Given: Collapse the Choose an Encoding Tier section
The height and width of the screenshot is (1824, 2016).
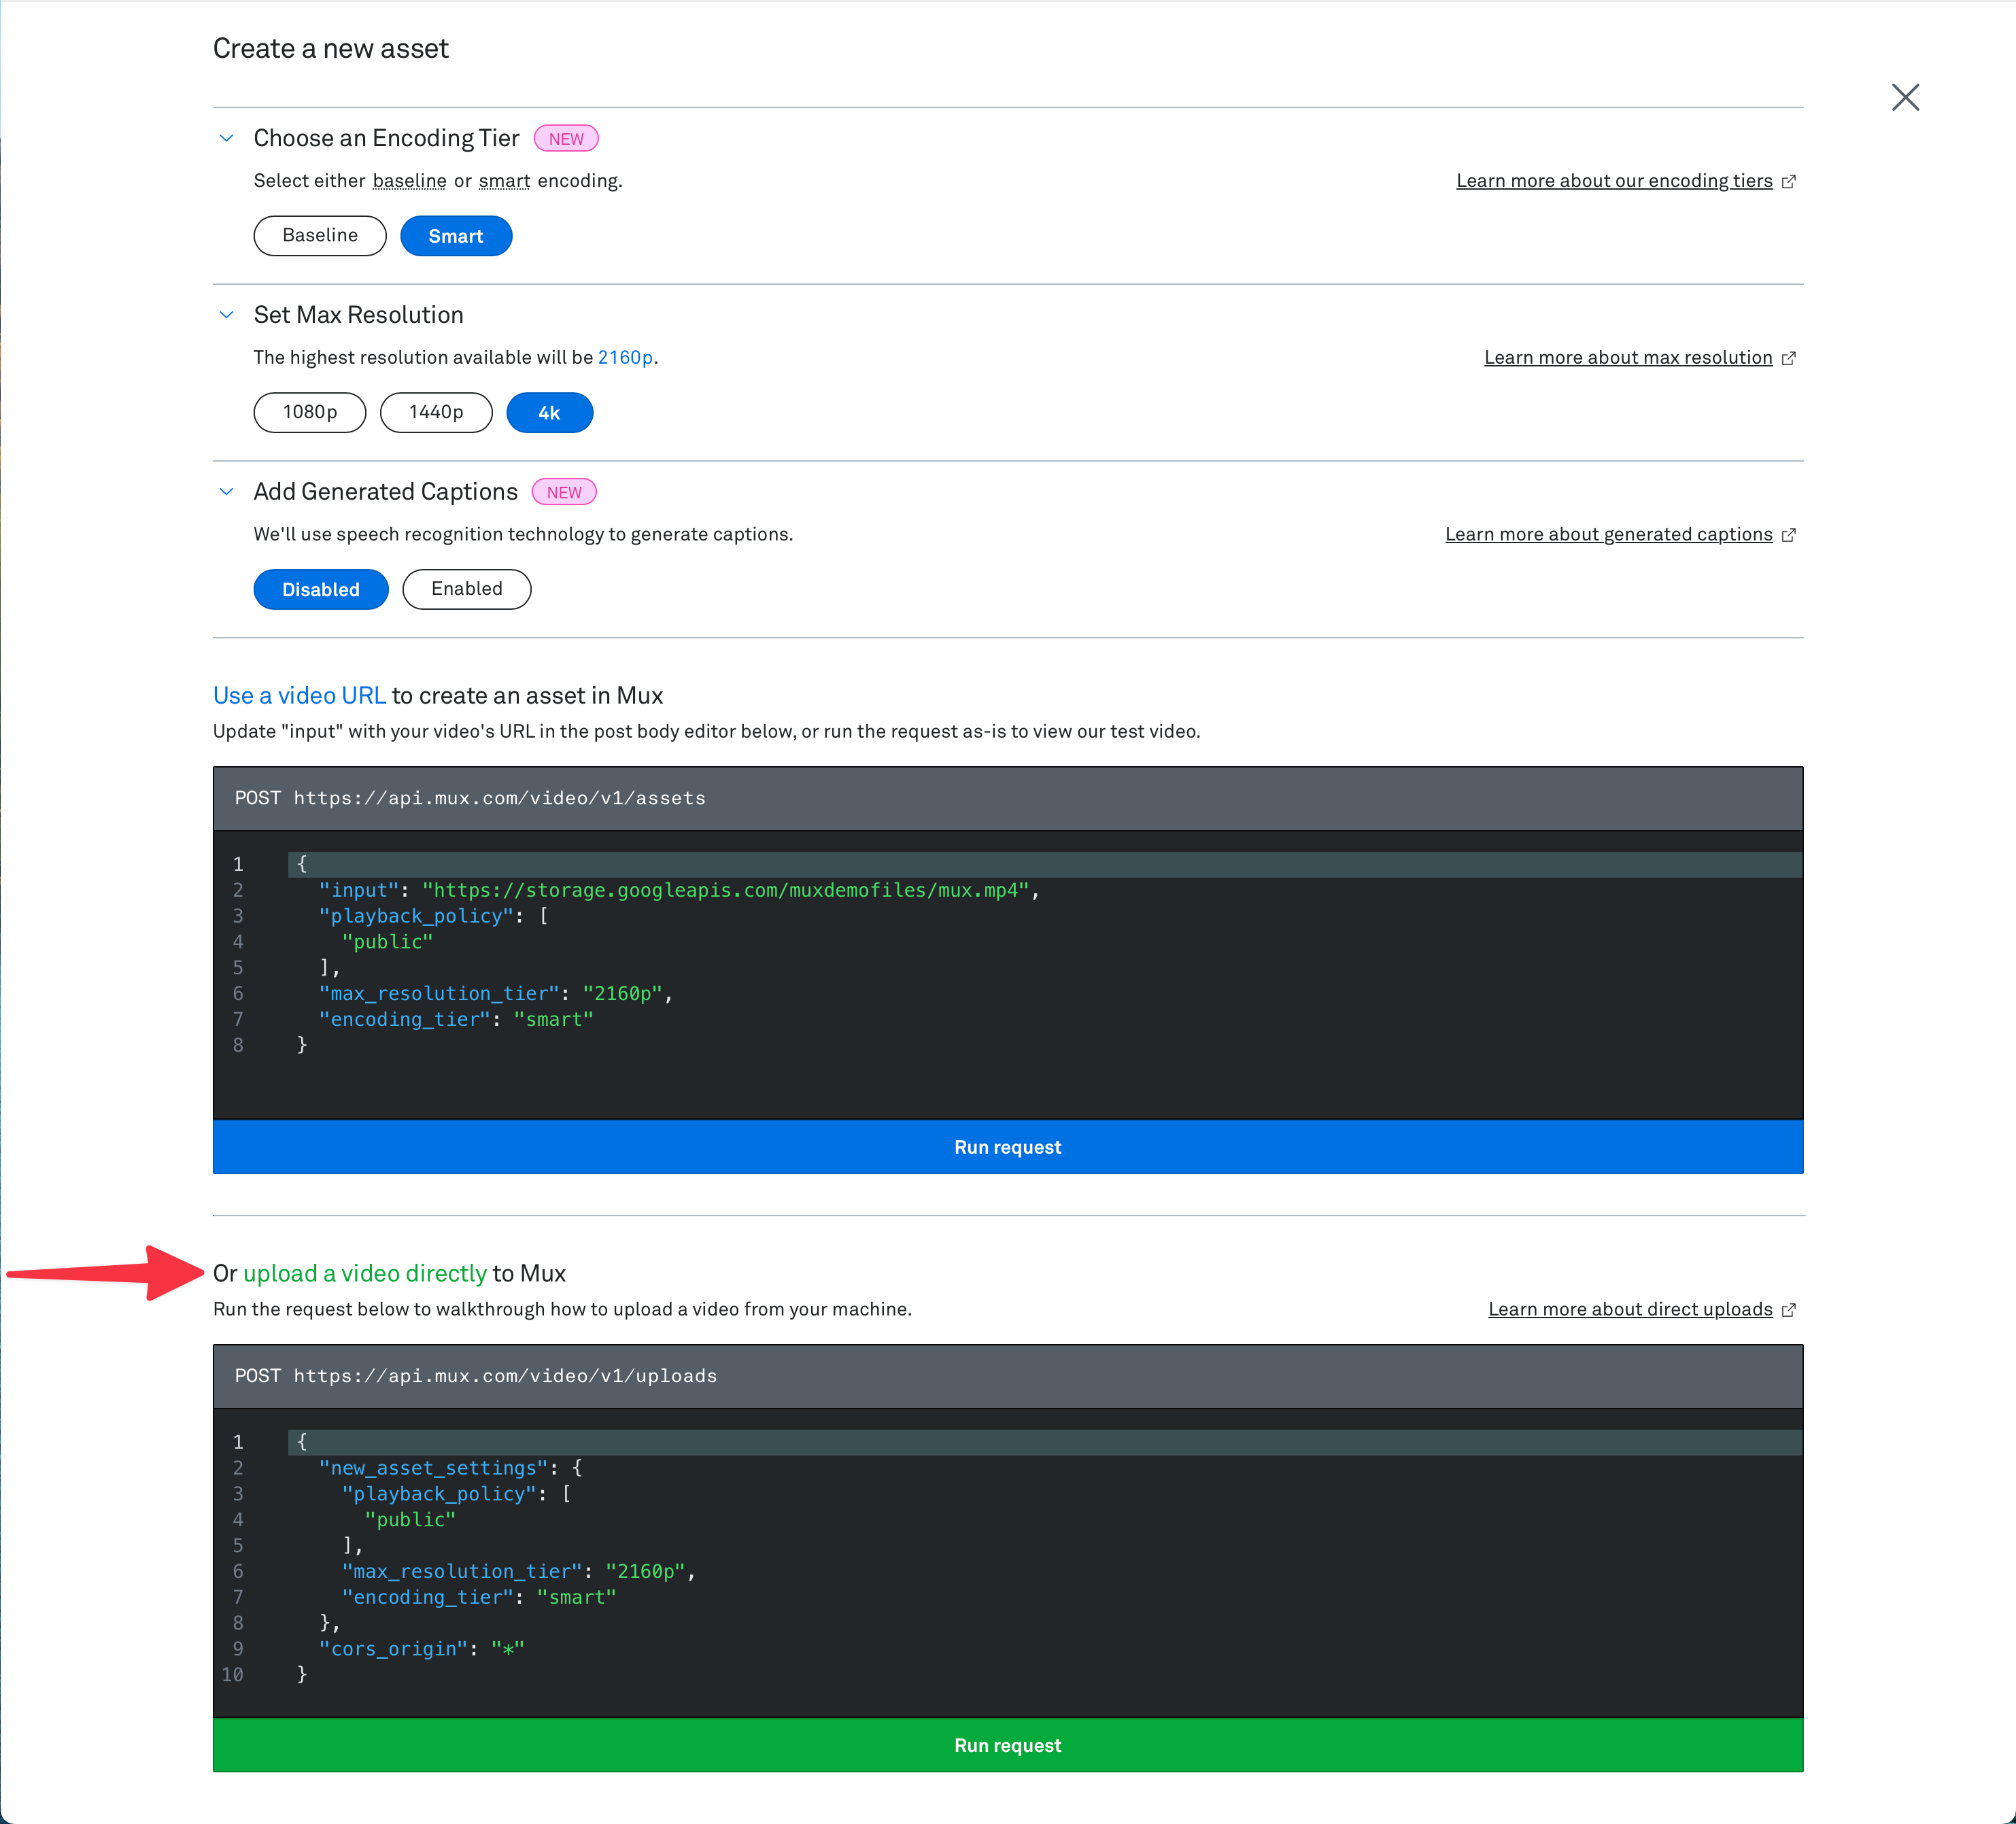Looking at the screenshot, I should click(226, 138).
